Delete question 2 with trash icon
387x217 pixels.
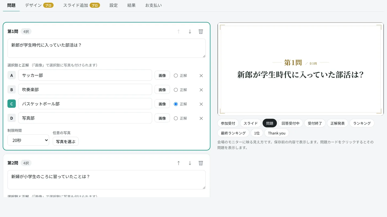tap(201, 163)
